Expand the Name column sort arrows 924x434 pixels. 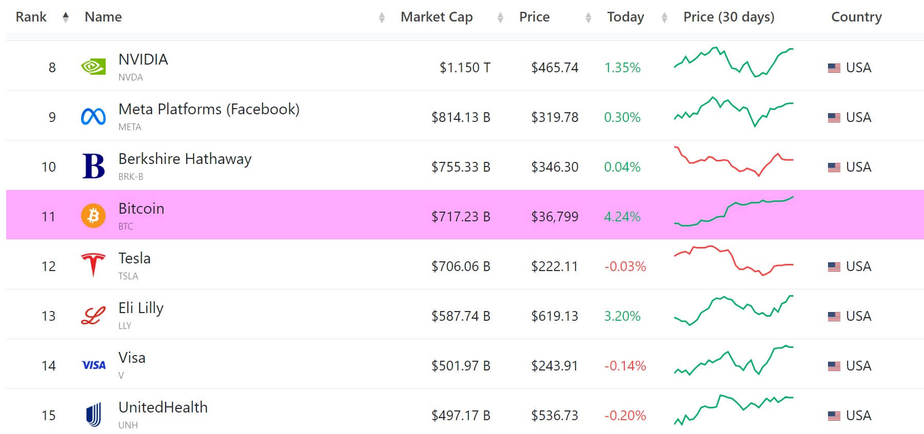(x=381, y=17)
